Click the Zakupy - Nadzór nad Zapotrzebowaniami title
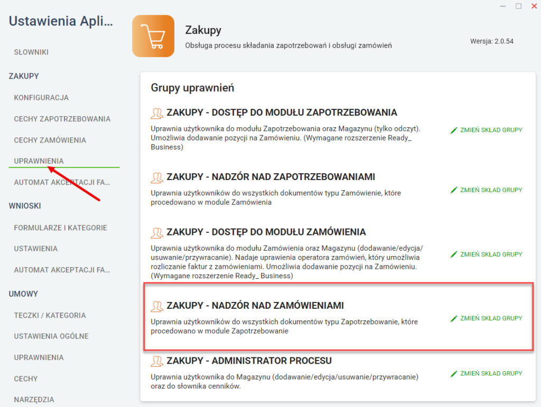Image resolution: width=541 pixels, height=407 pixels. click(271, 177)
